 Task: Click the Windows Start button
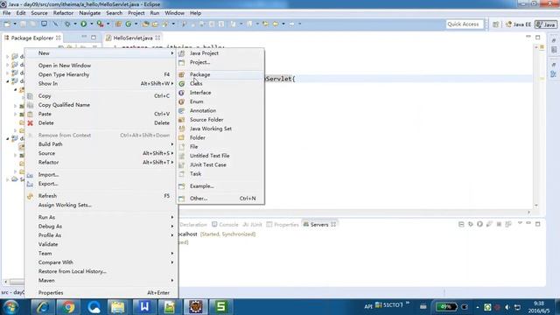pos(10,307)
